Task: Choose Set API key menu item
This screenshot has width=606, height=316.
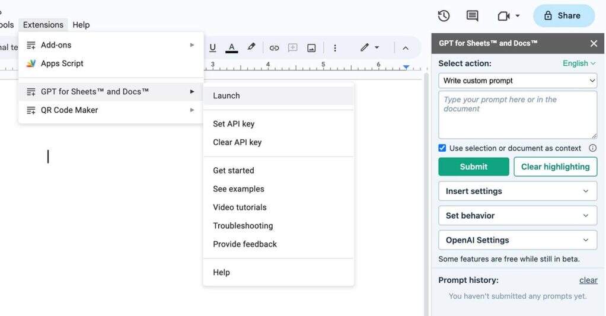Action: [x=234, y=124]
